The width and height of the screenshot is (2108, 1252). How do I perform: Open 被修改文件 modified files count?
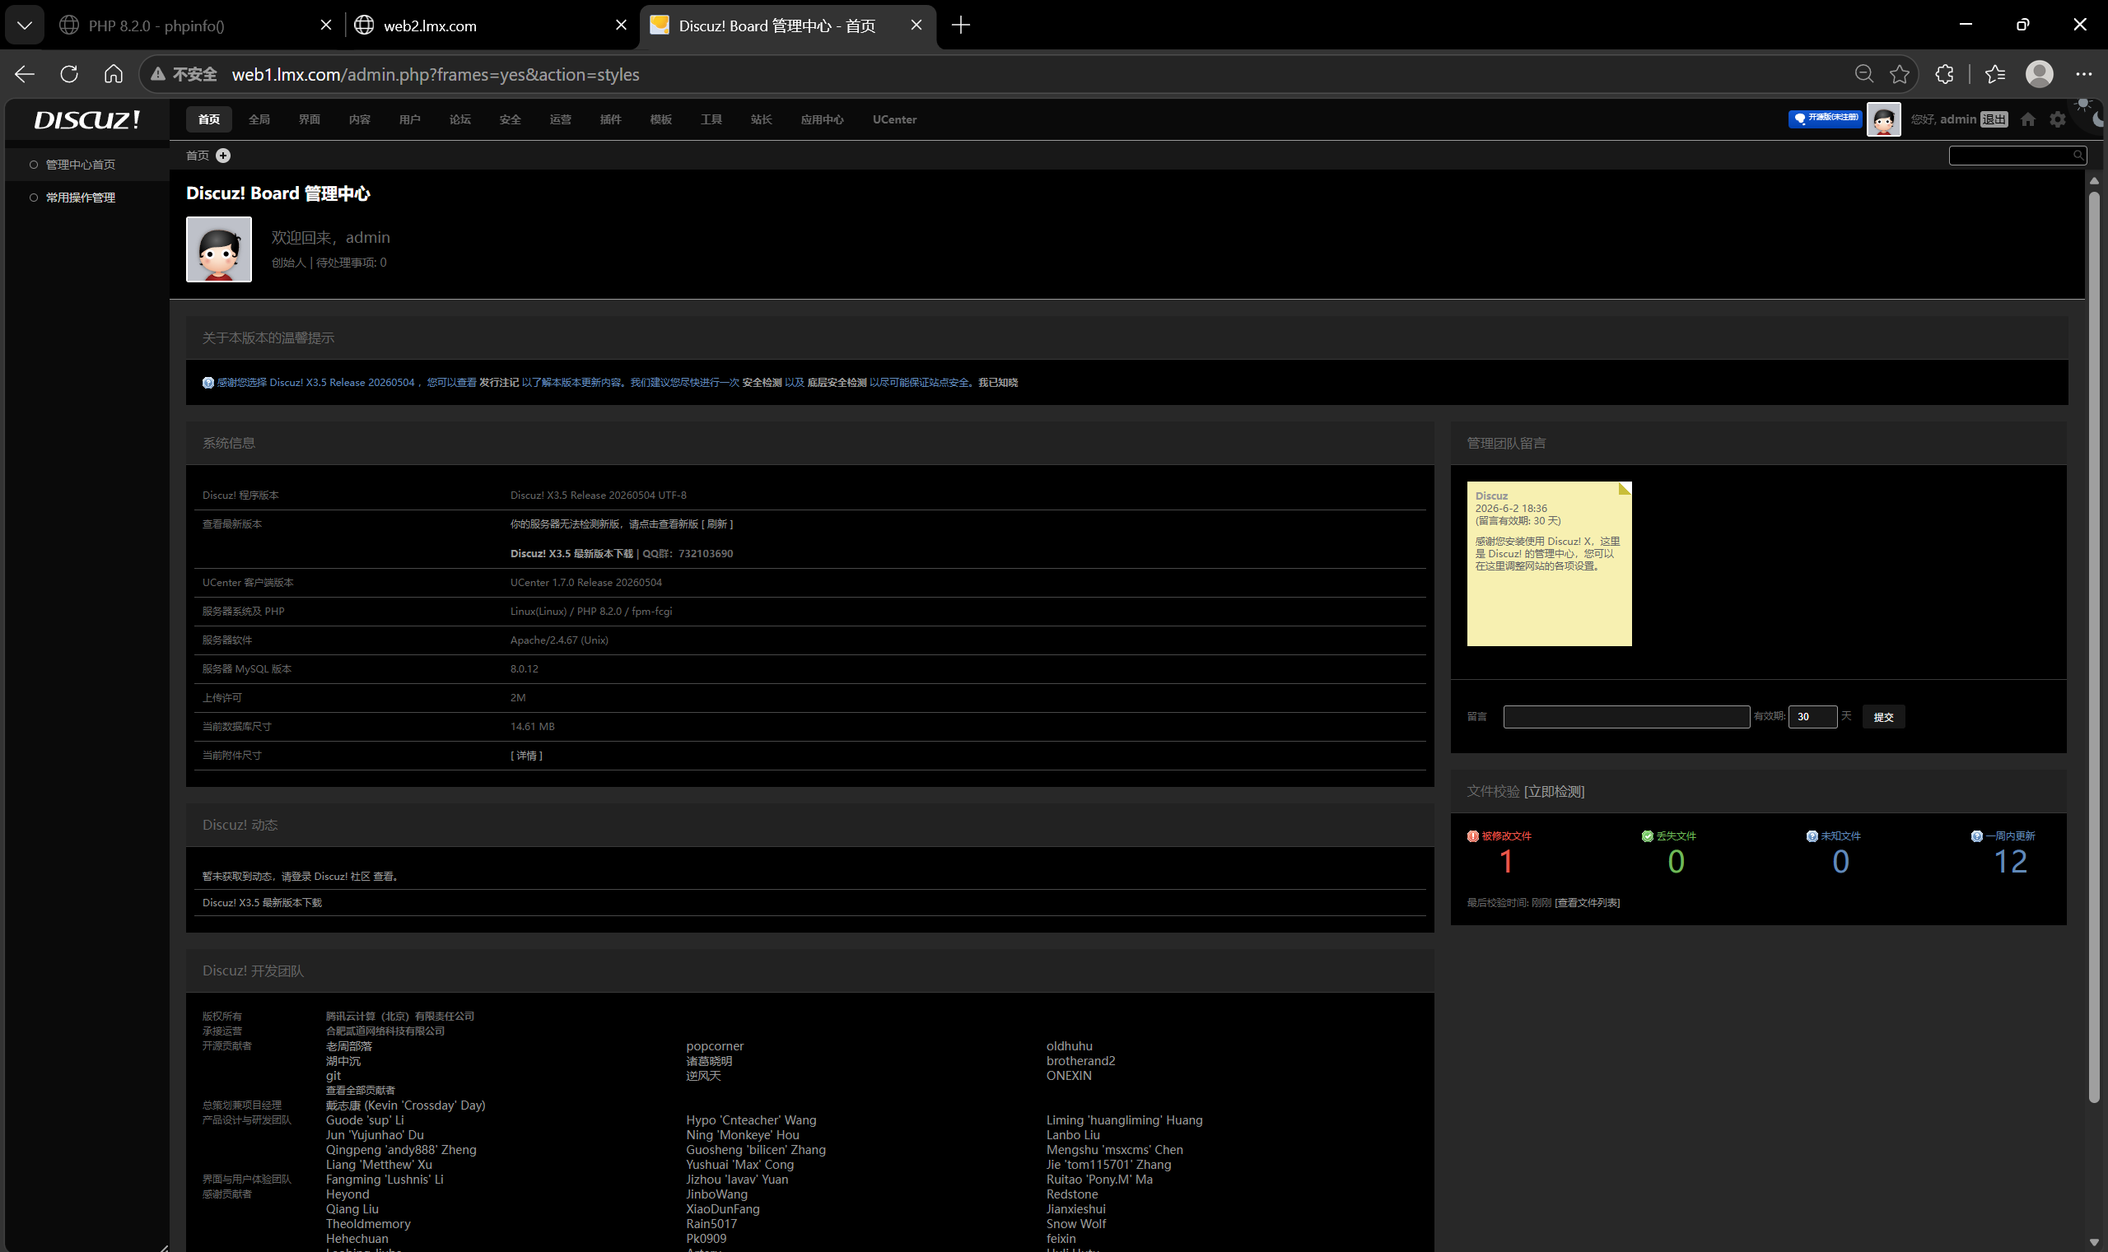1506,861
